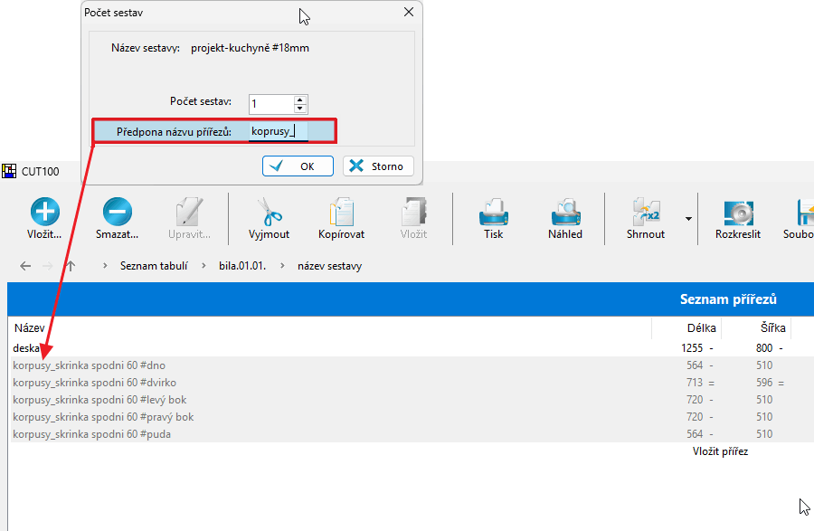Cancel the dialog with Storno

[x=378, y=166]
